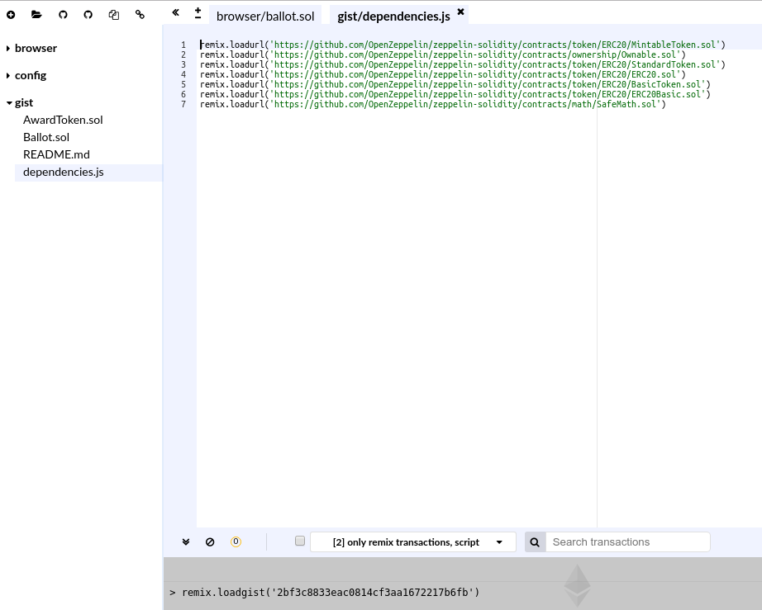Select the gist/dependencies.js tab

[x=393, y=16]
